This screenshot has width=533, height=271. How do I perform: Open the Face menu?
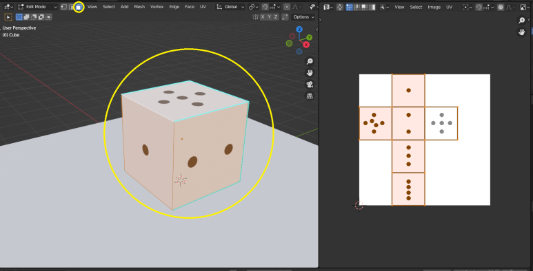coord(190,7)
